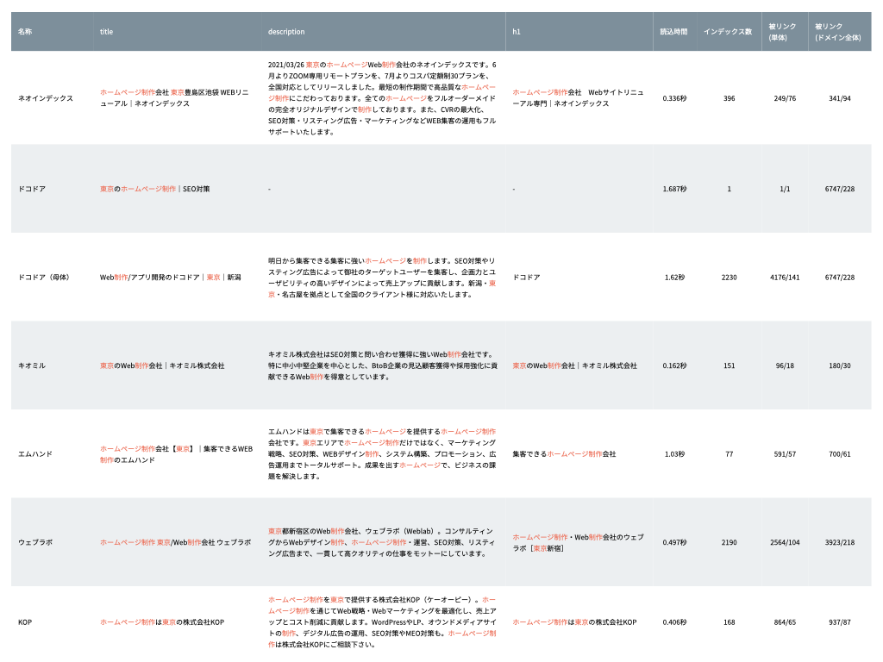This screenshot has width=883, height=662.
Task: Click the h1 "集客できるホームページ制作会社"
Action: [564, 453]
